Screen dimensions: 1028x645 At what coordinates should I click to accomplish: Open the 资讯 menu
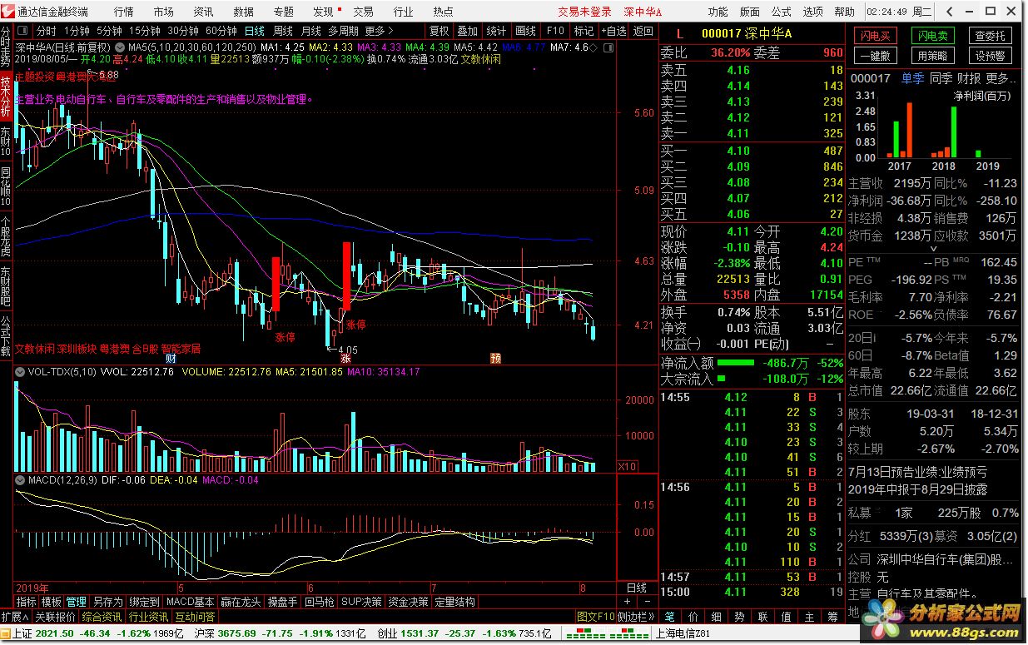[x=203, y=12]
